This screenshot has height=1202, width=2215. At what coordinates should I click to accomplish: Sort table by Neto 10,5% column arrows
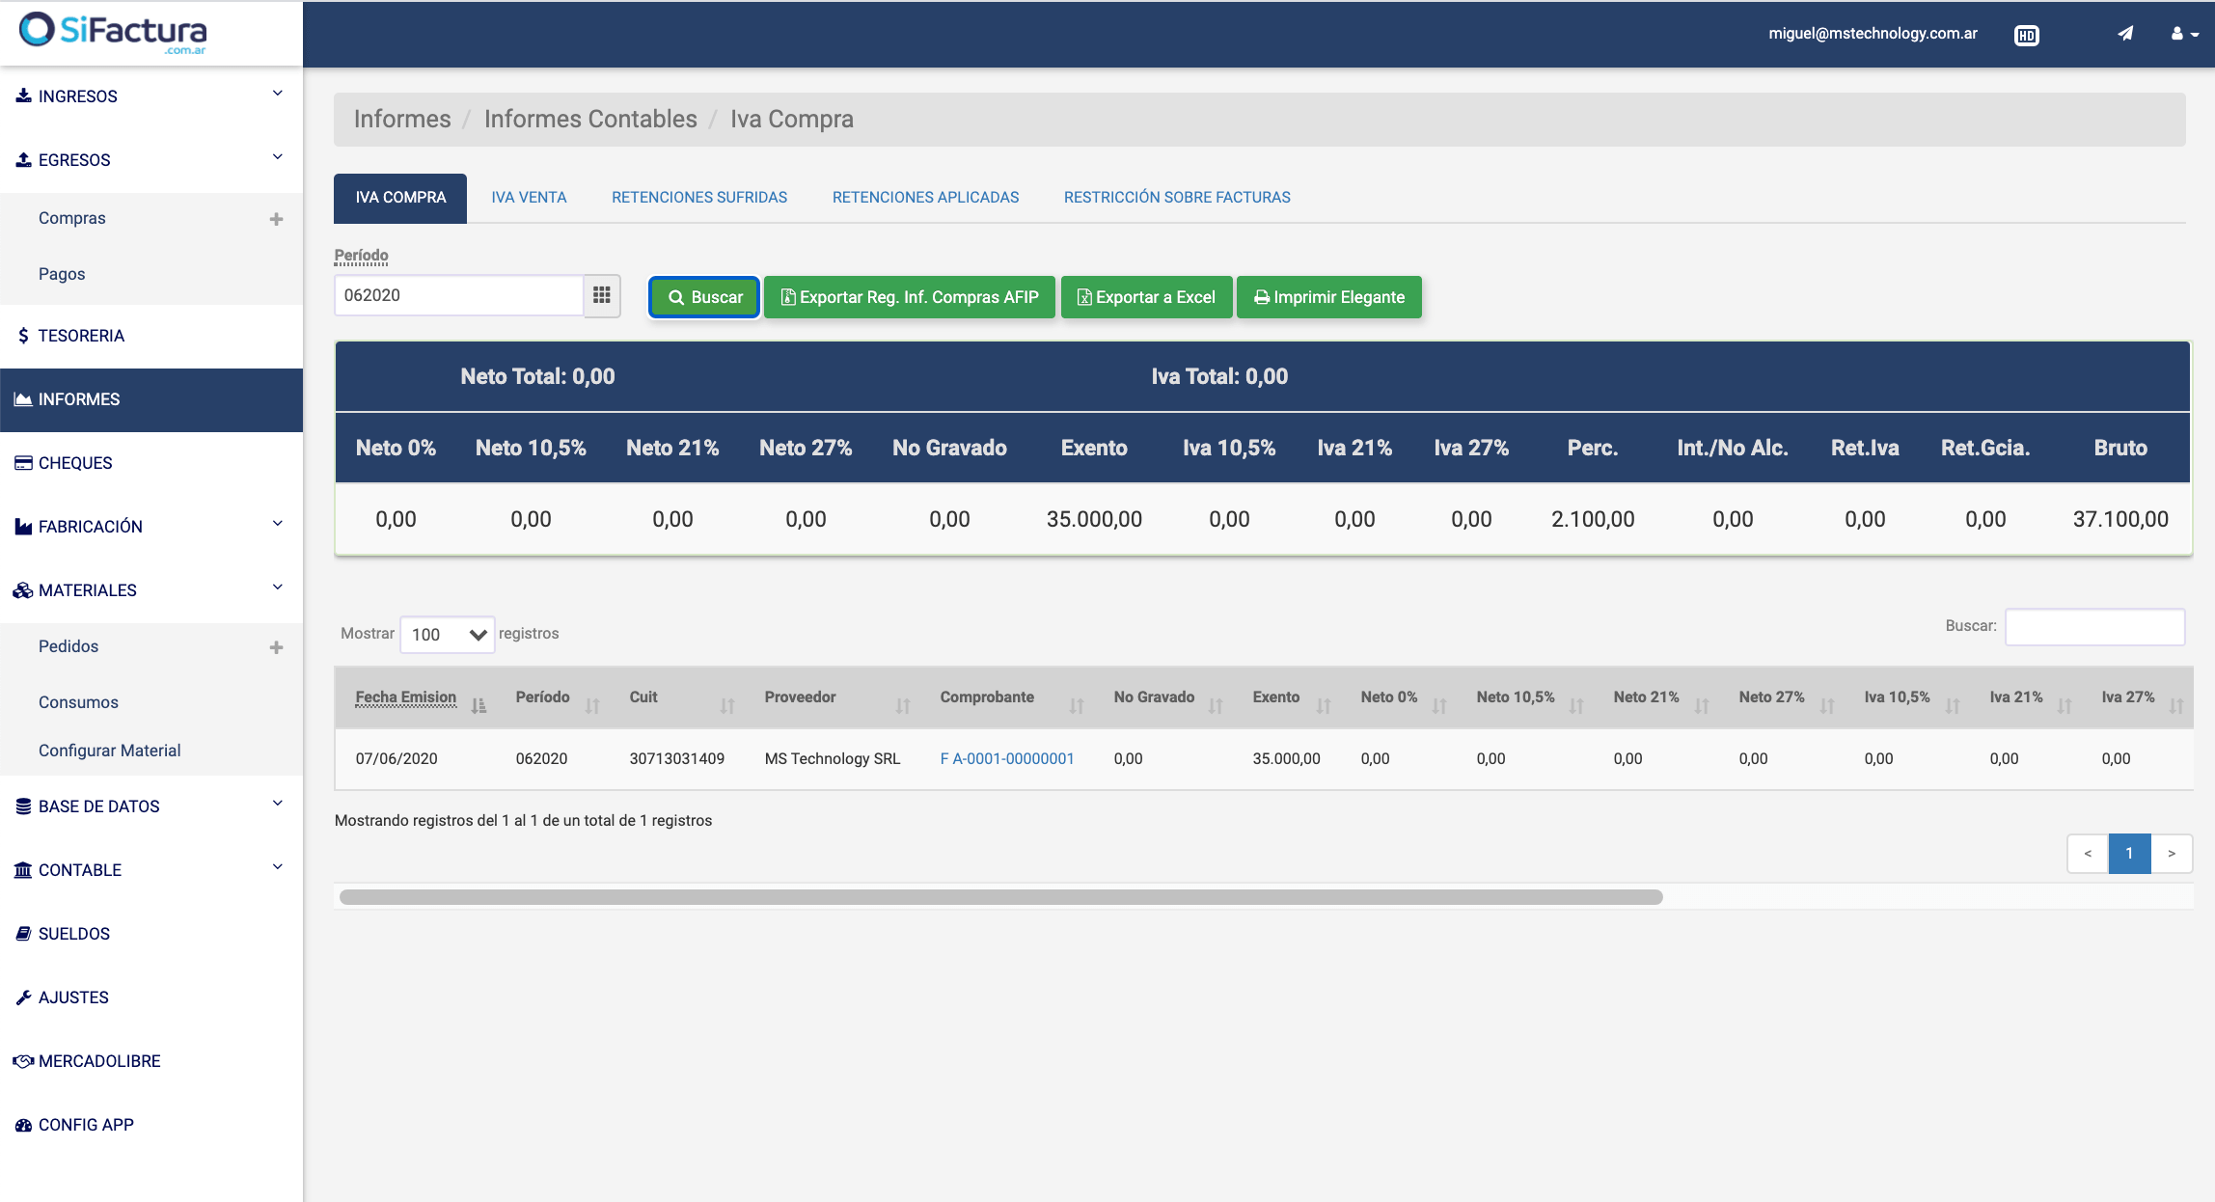tap(1576, 706)
